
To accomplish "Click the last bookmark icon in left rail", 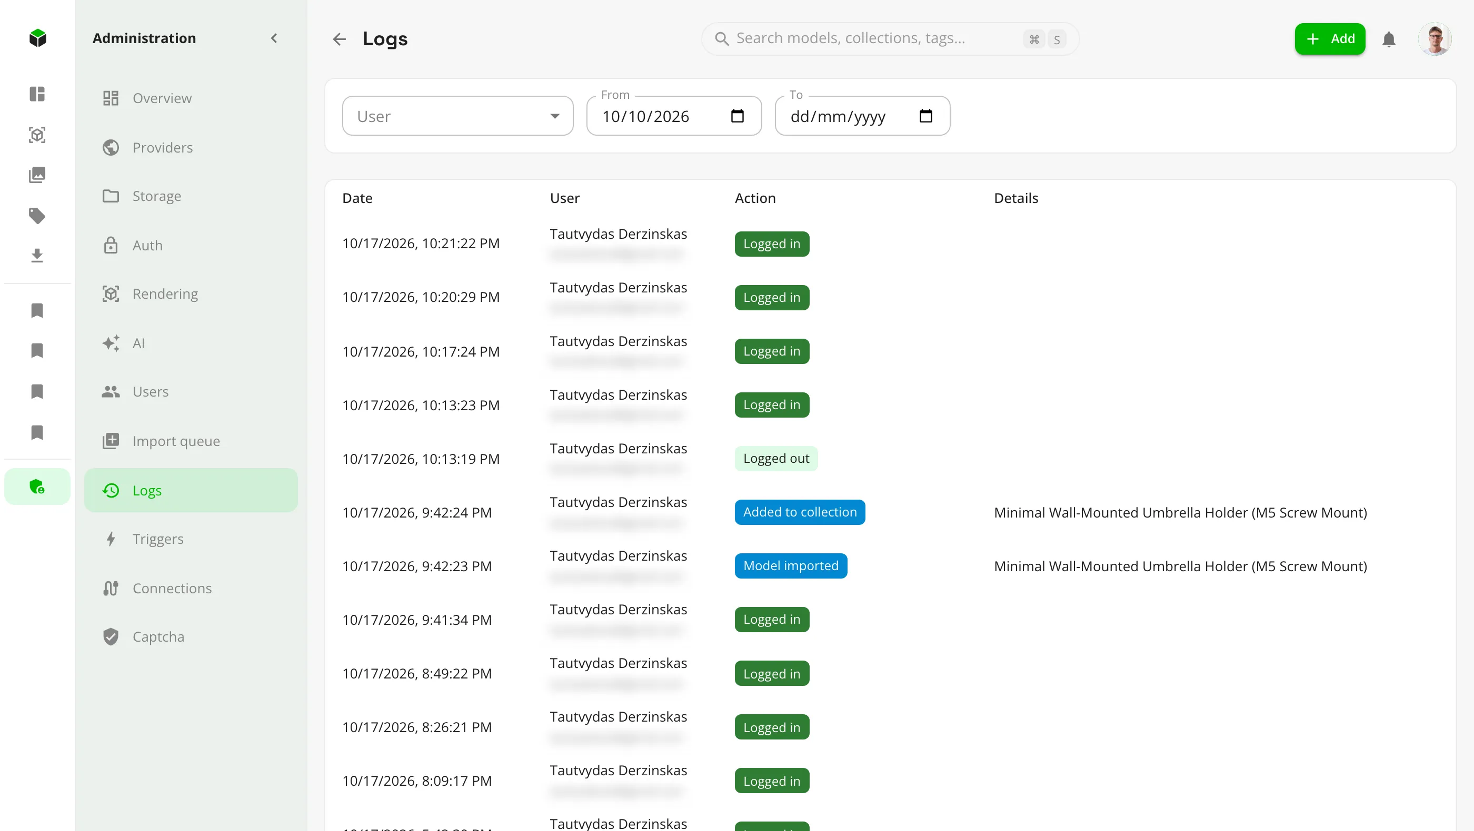I will tap(37, 433).
